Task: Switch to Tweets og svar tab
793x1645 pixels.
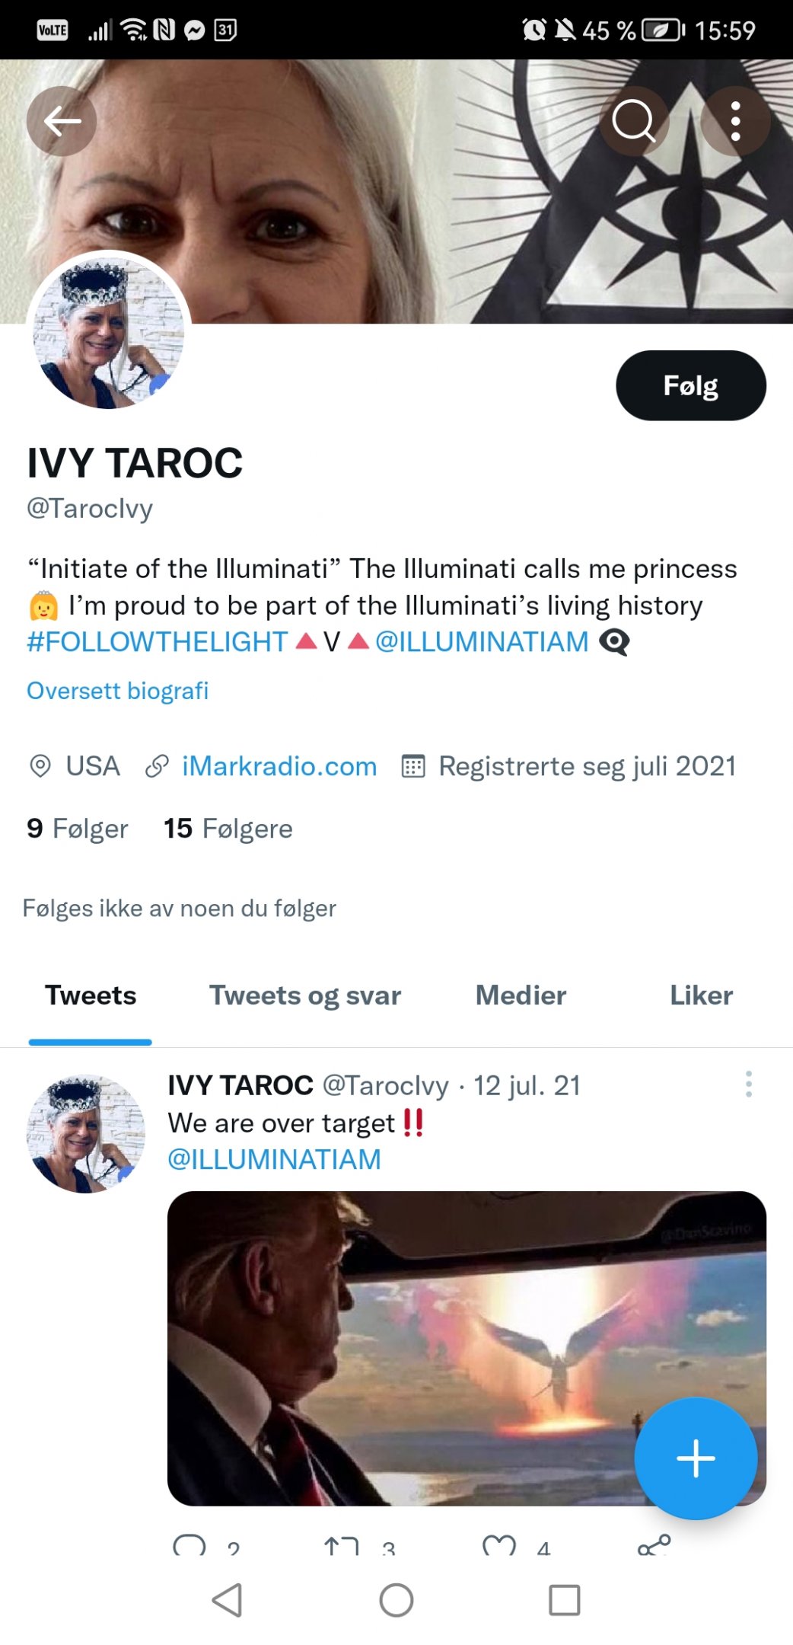Action: coord(305,995)
